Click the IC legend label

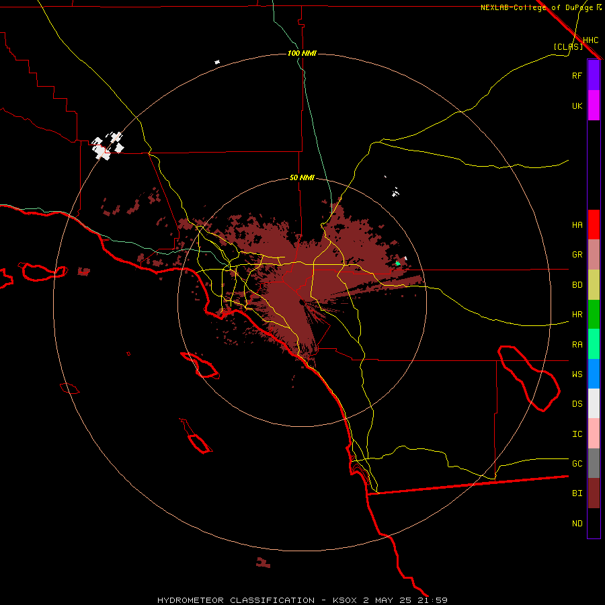tap(577, 434)
